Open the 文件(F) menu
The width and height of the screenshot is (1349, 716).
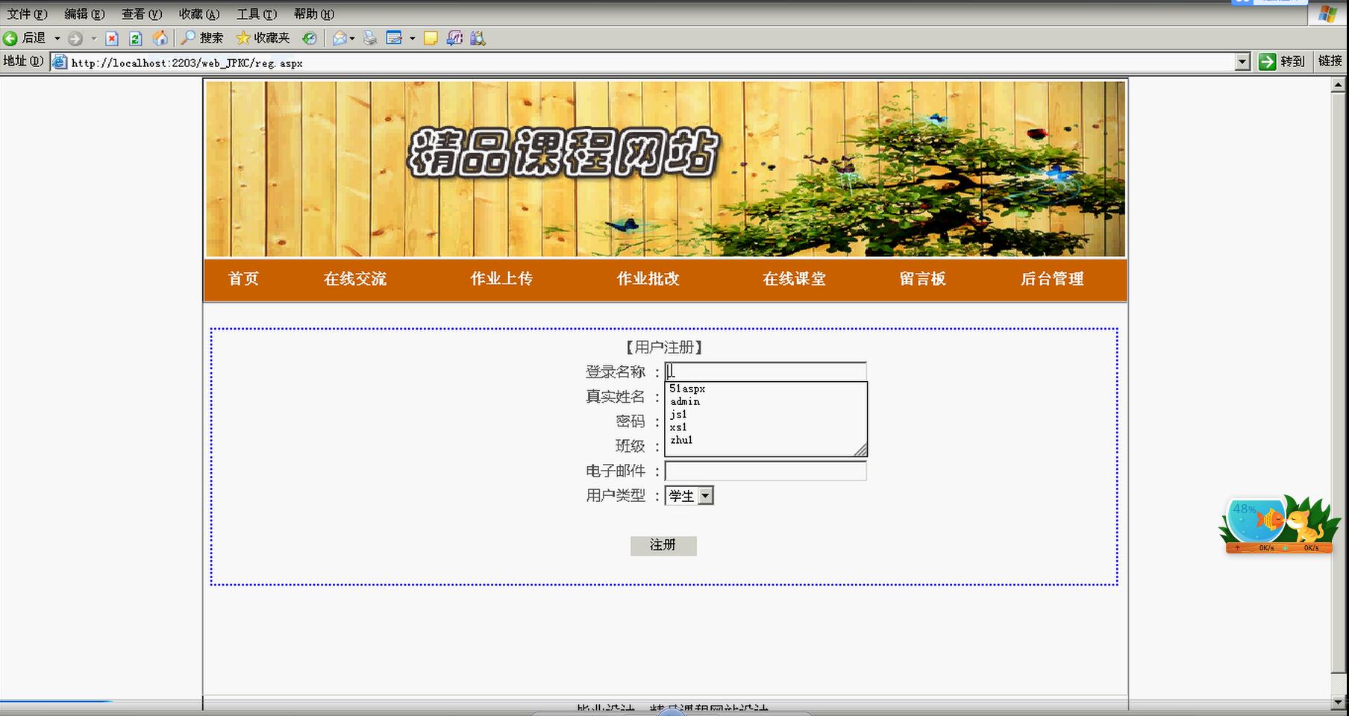[27, 14]
